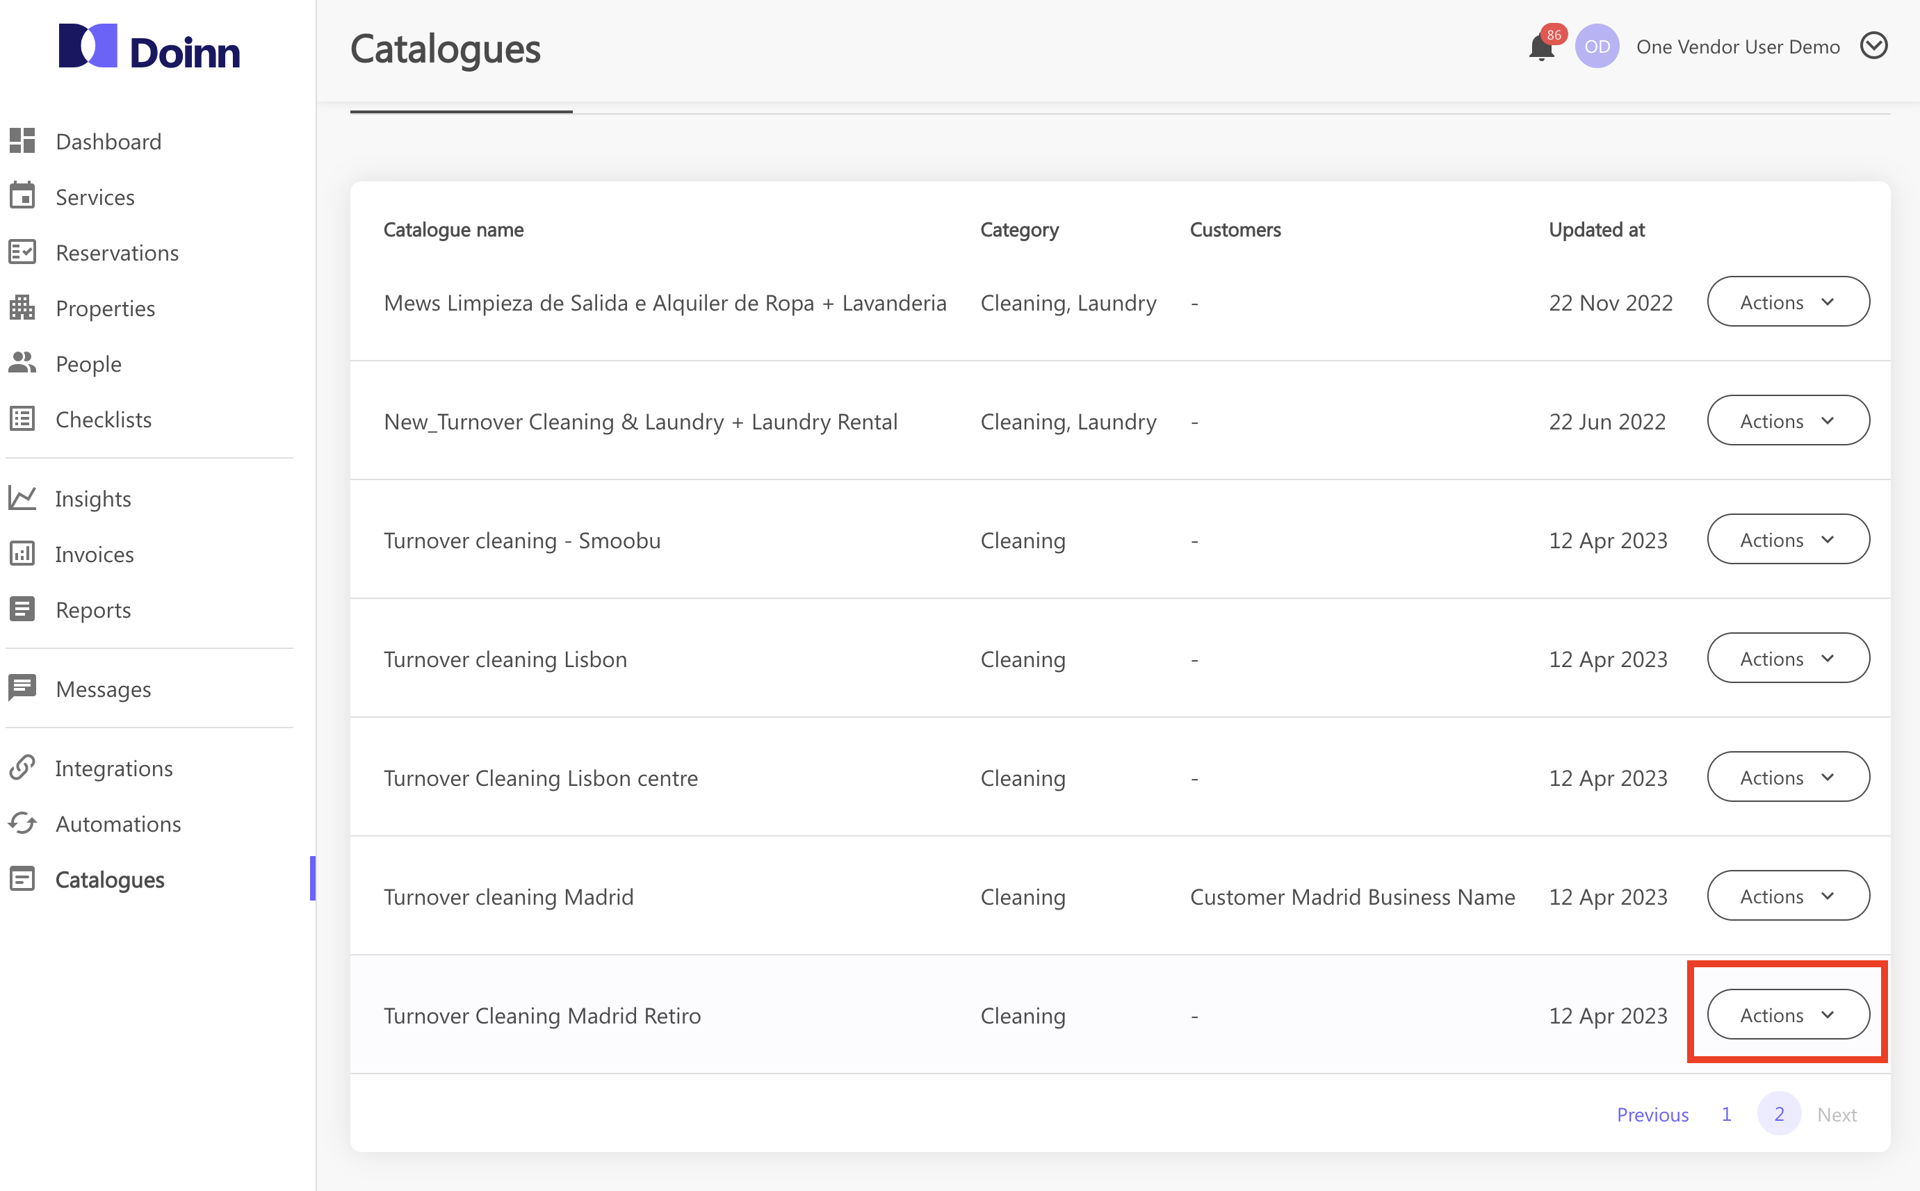Open the Automations menu item

click(118, 824)
